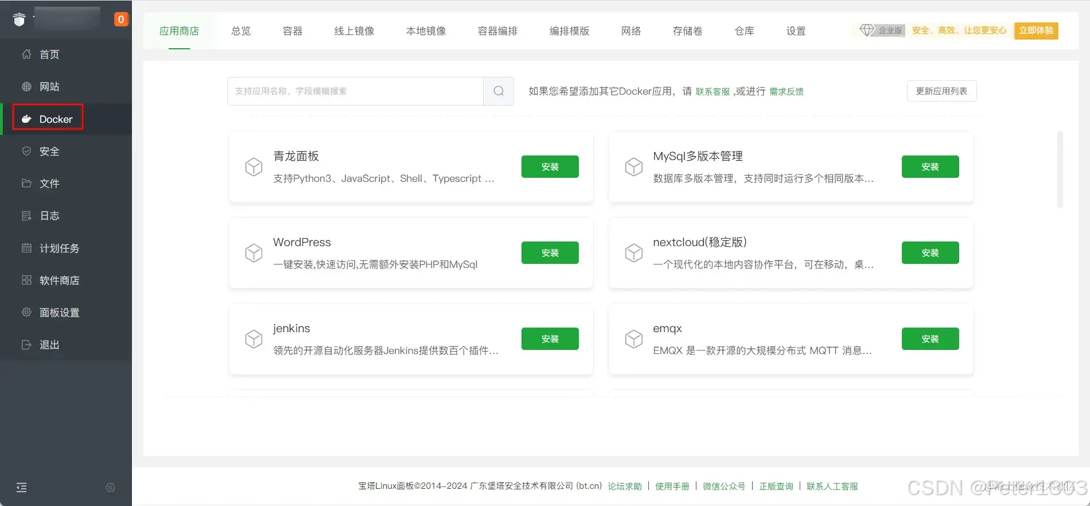Install MySql多版本管理 app
The height and width of the screenshot is (506, 1090).
point(930,167)
